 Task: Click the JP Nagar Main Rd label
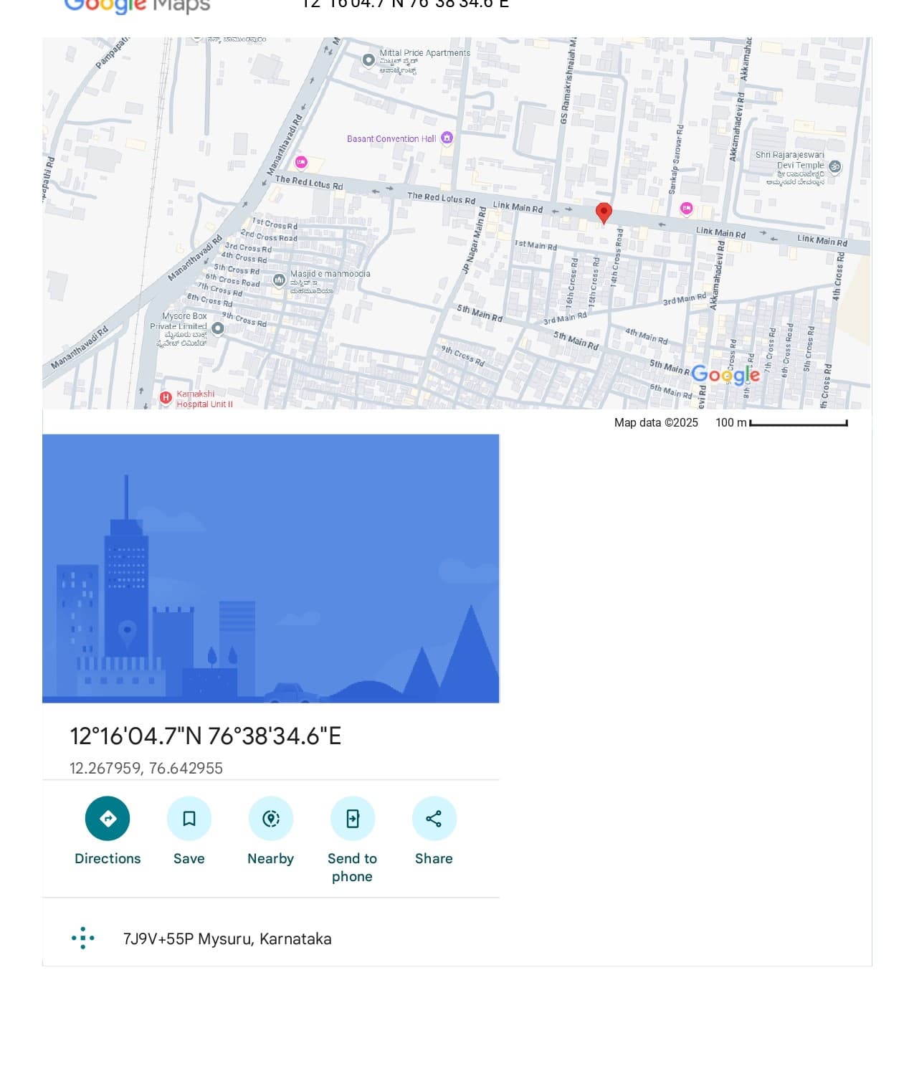pos(474,241)
